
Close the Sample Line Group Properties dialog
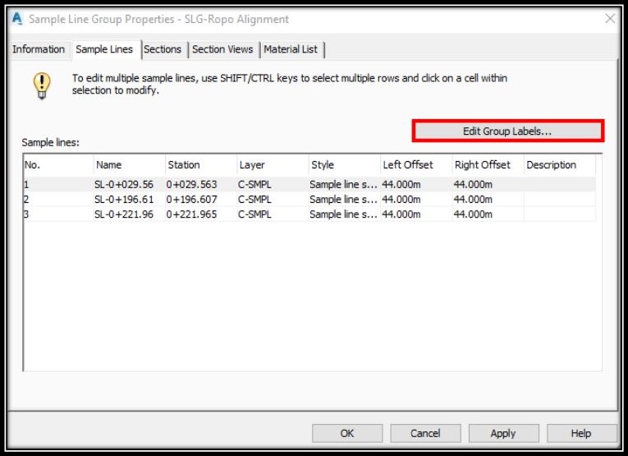pyautogui.click(x=610, y=18)
